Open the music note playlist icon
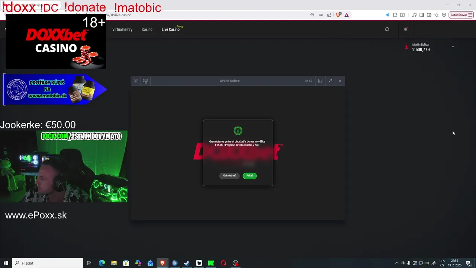Image resolution: width=476 pixels, height=268 pixels. 414,15
